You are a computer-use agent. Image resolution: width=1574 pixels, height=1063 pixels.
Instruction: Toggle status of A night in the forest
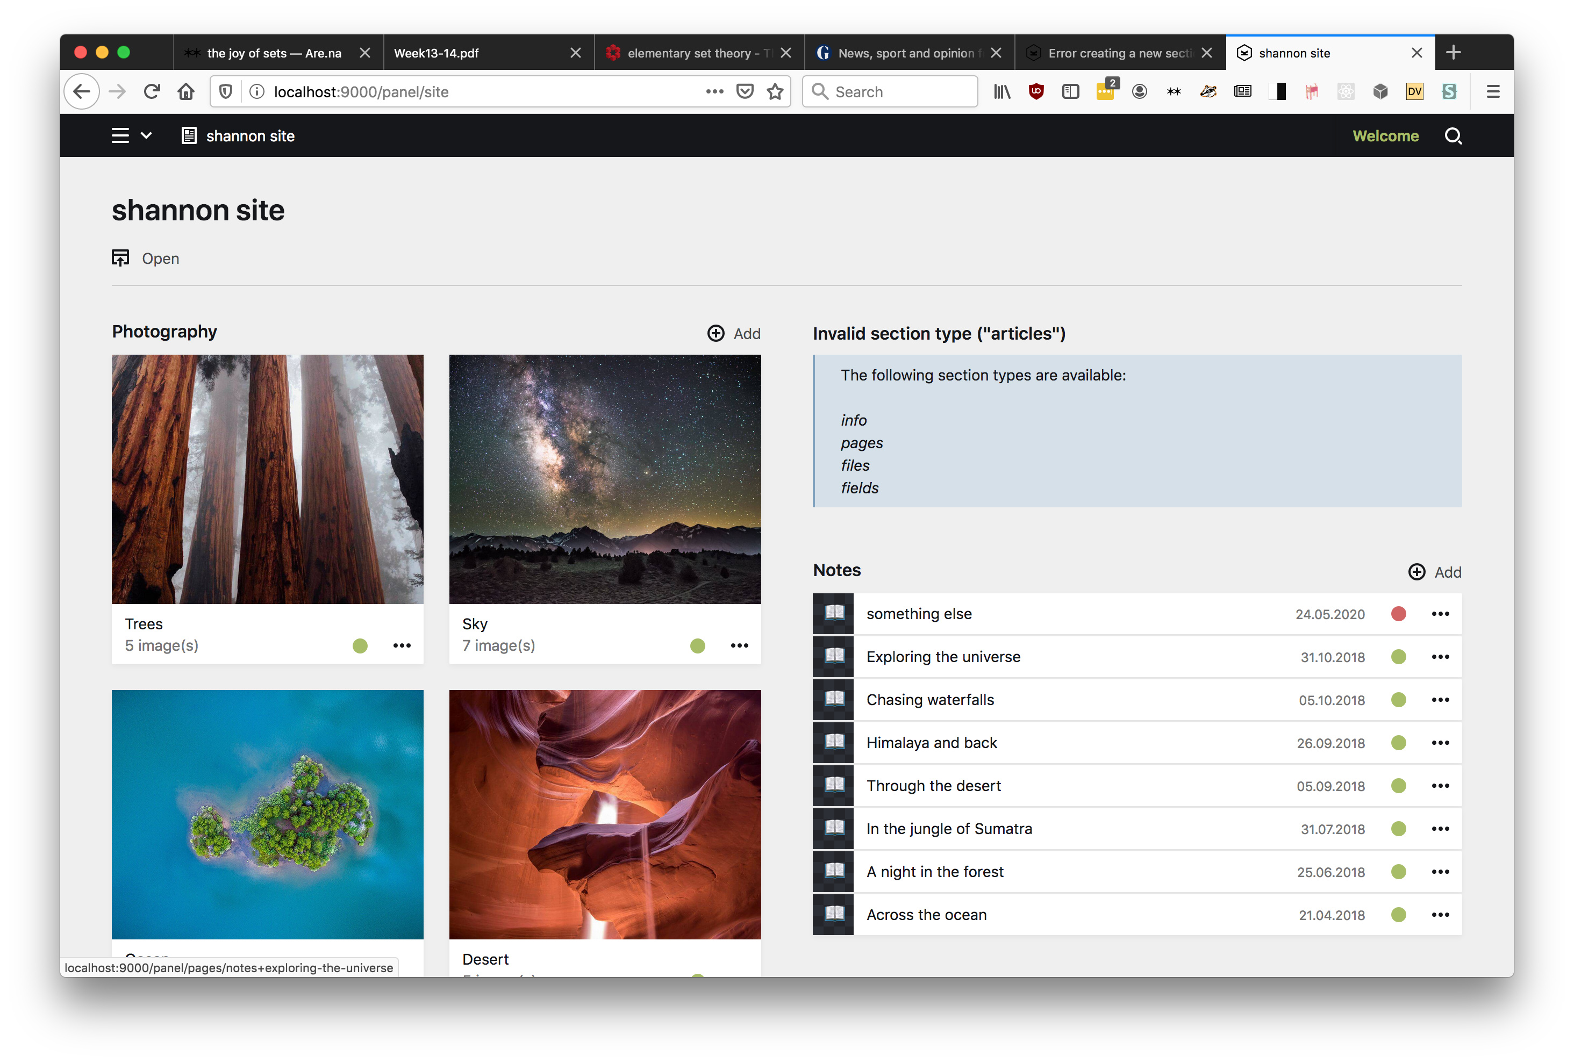(x=1399, y=872)
